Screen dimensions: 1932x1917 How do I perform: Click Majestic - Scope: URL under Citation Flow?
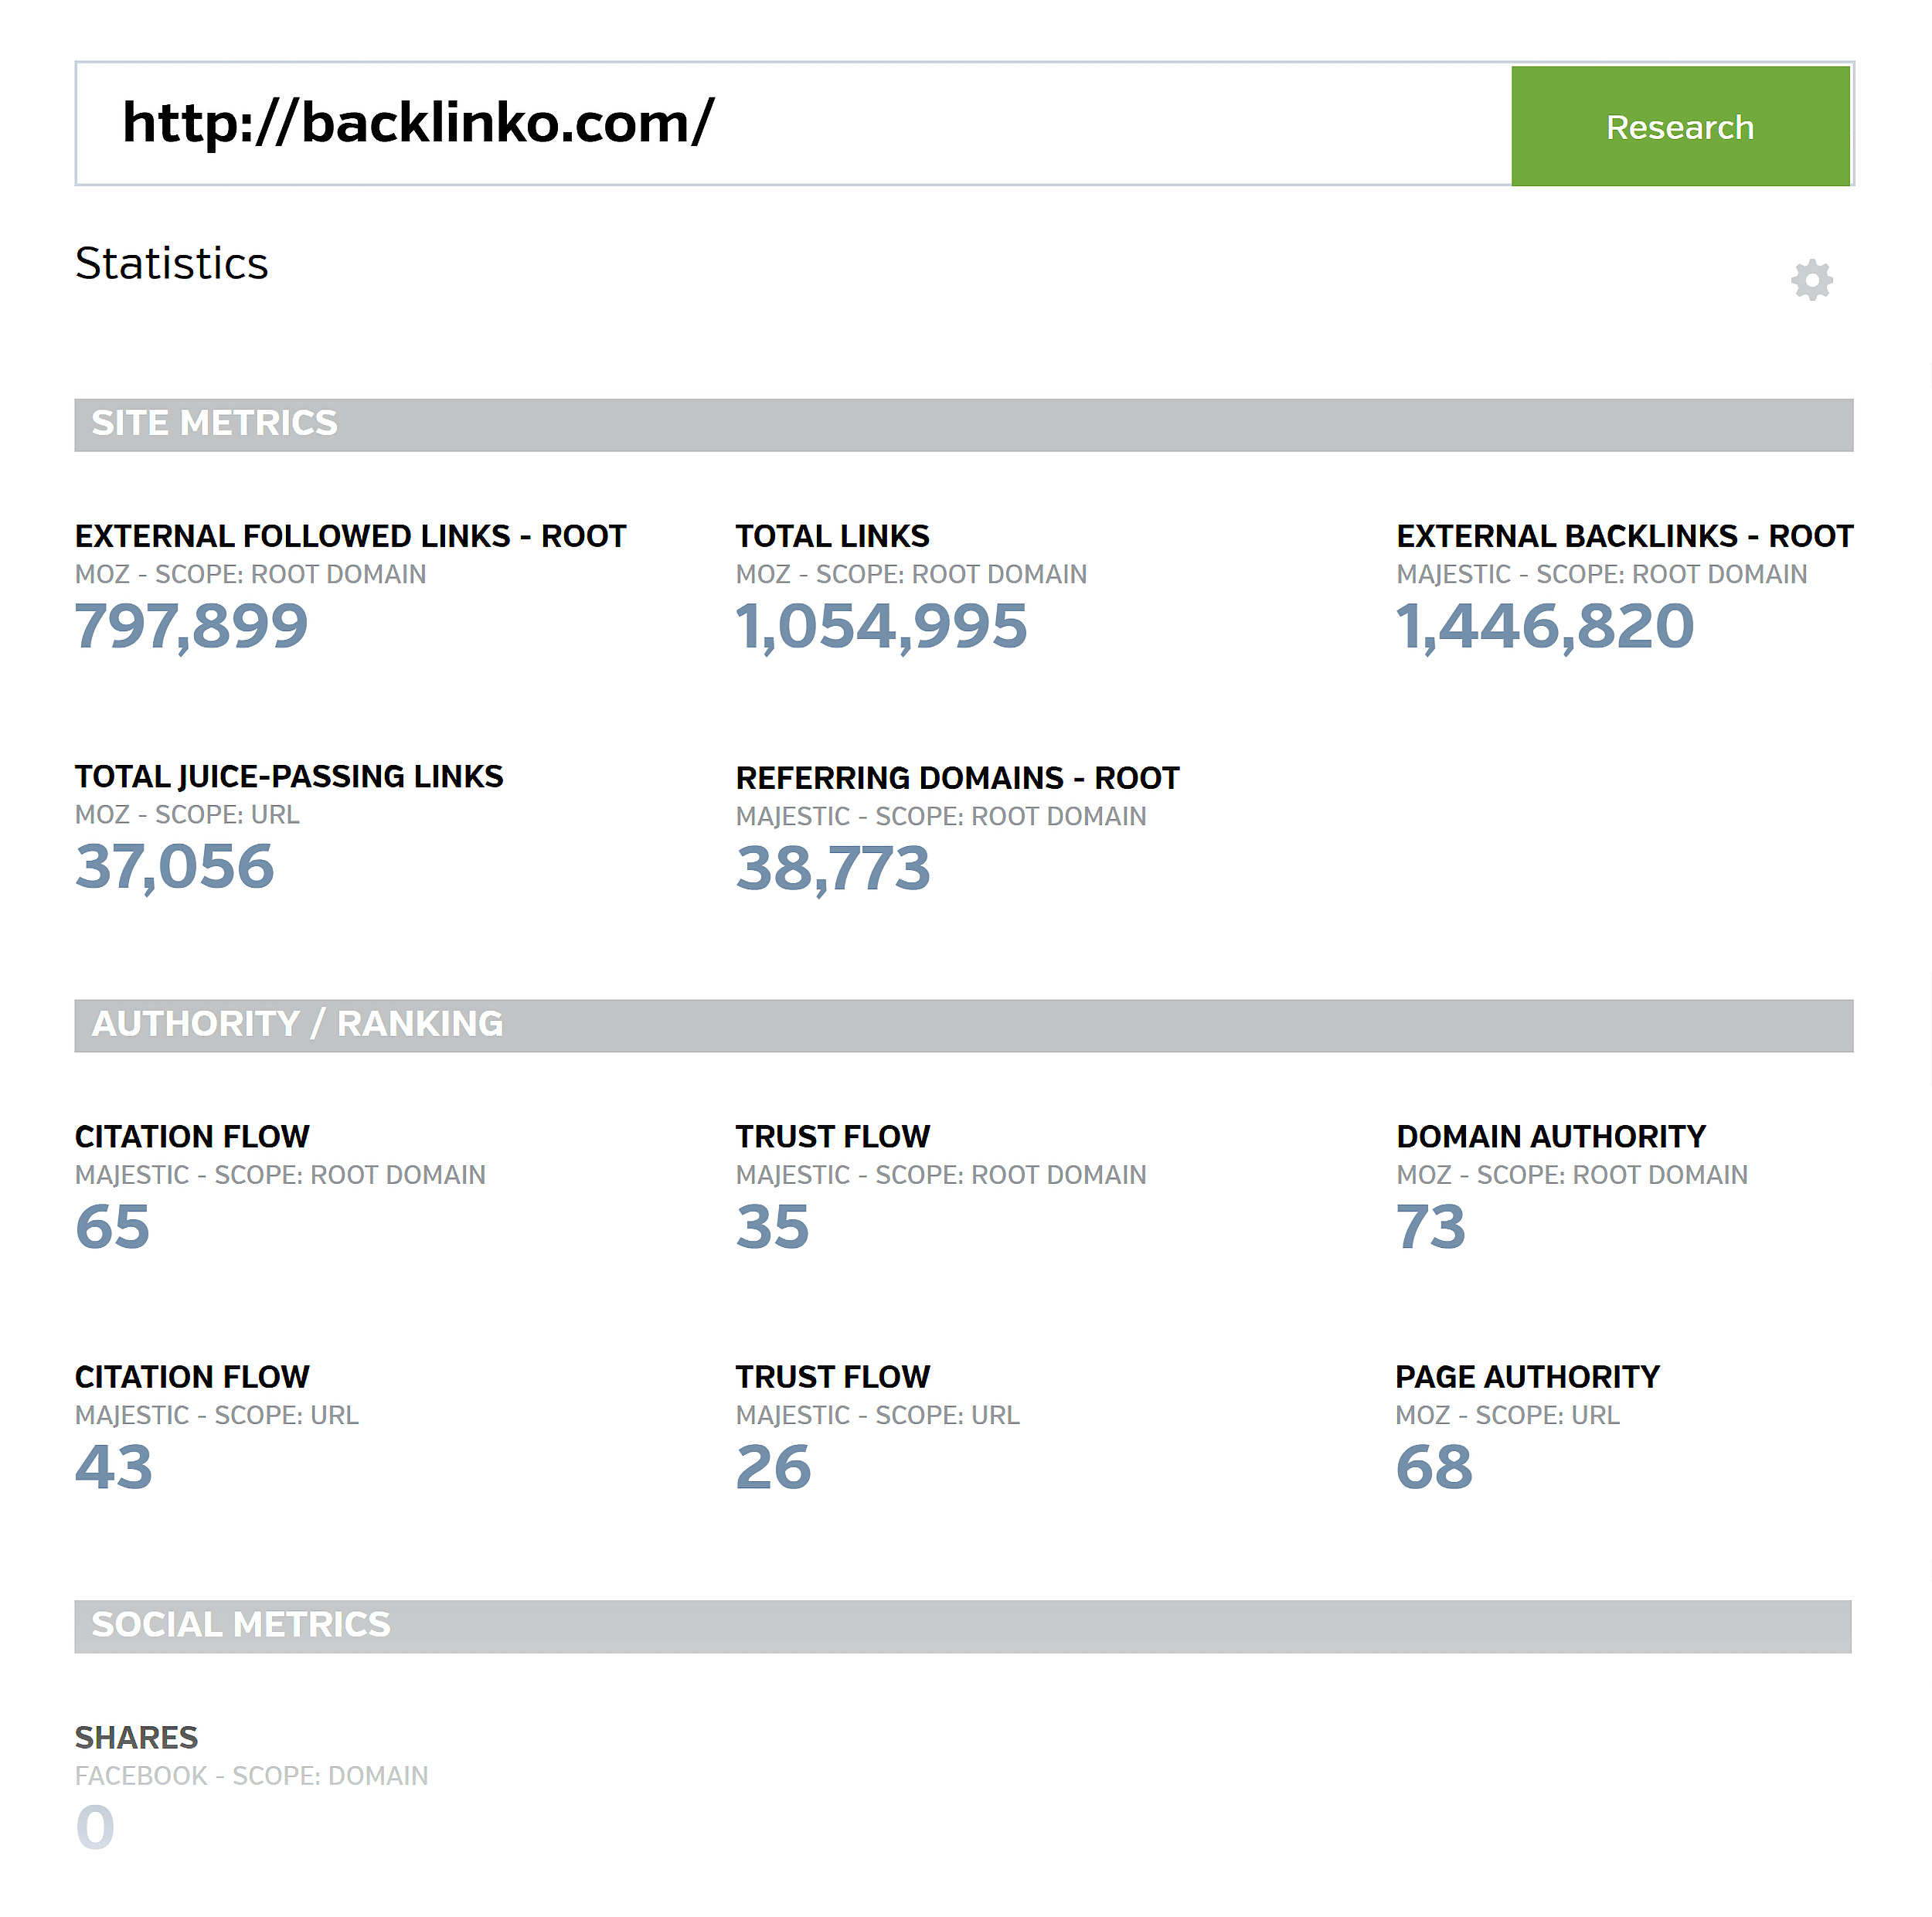coord(216,1416)
